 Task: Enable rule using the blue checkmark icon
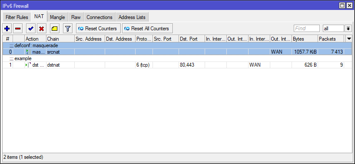[30, 29]
